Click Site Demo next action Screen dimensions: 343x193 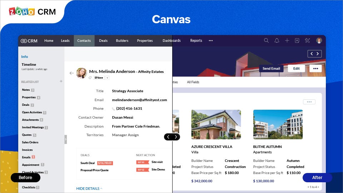click(x=158, y=169)
